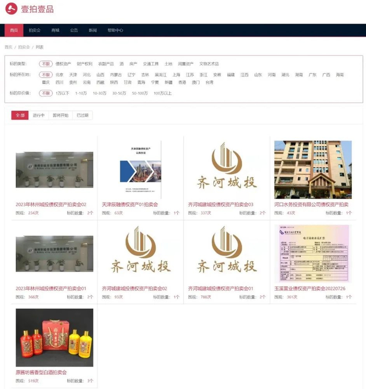Select price range 50-100万

[x=140, y=93]
